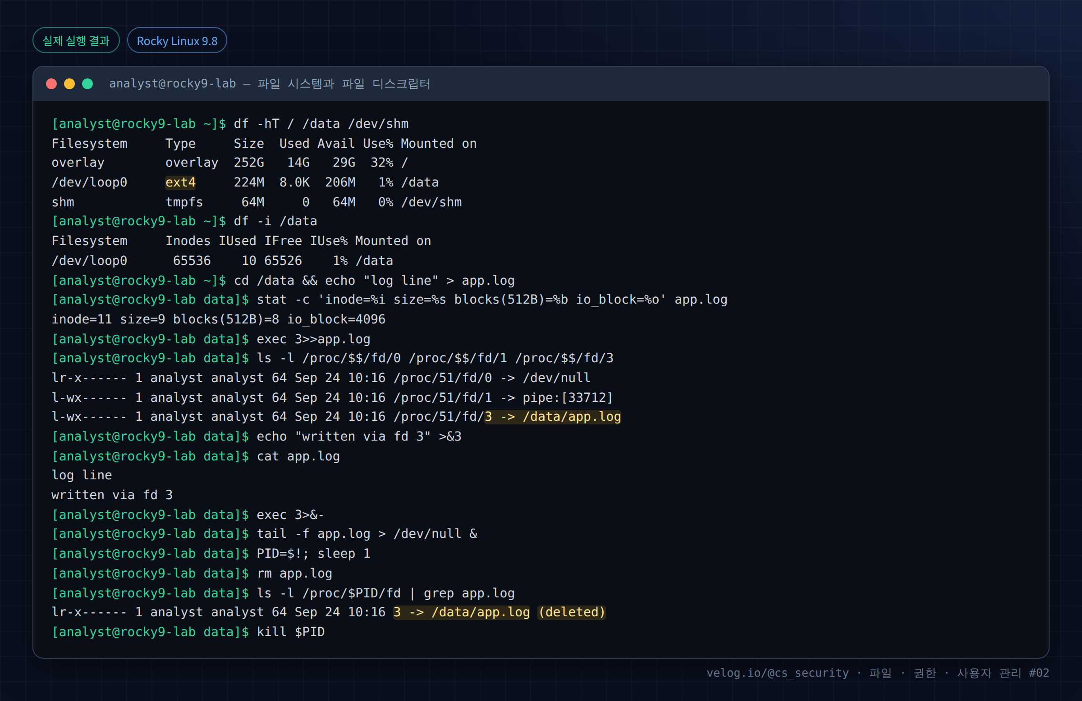Click the red close dot in terminal title bar
This screenshot has width=1082, height=701.
51,84
